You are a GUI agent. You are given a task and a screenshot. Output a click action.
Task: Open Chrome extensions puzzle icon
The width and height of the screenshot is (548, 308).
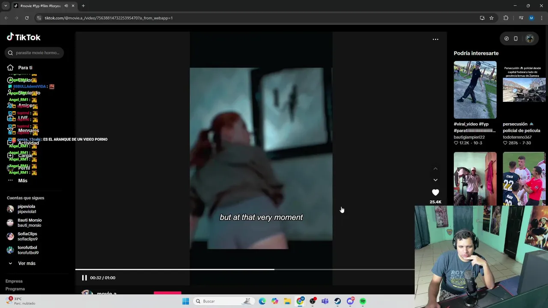pyautogui.click(x=506, y=18)
